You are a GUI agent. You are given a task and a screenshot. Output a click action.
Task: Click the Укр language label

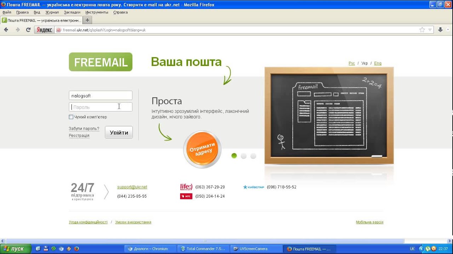365,64
